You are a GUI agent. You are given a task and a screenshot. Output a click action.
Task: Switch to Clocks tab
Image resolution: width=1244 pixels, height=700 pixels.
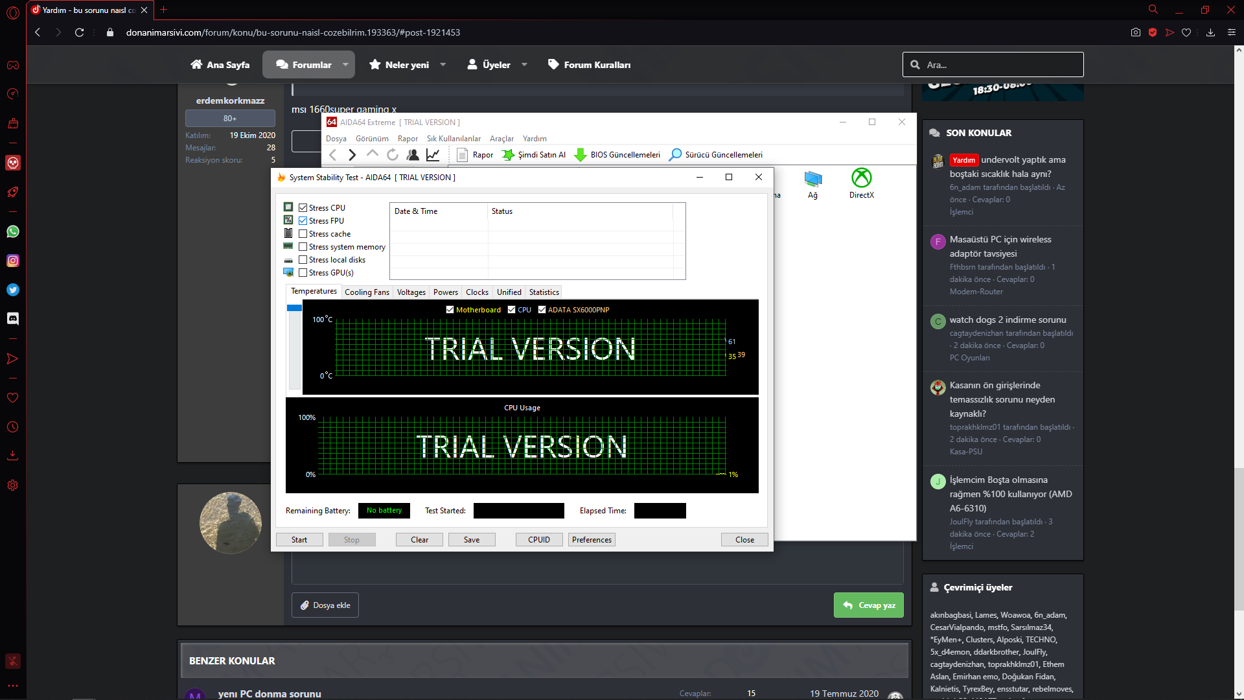477,292
